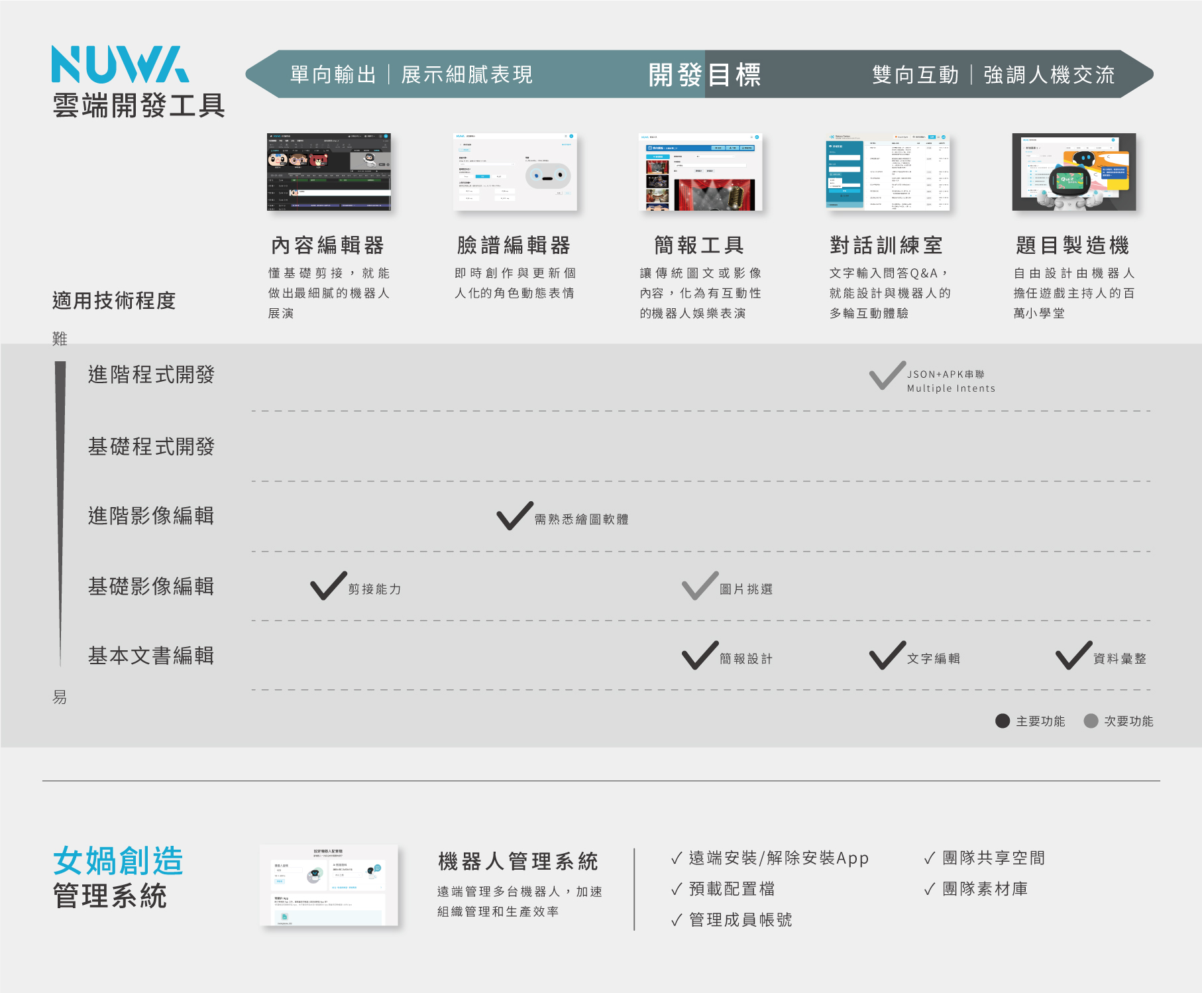Click the checkmark beside 剪接能力

pos(329,585)
